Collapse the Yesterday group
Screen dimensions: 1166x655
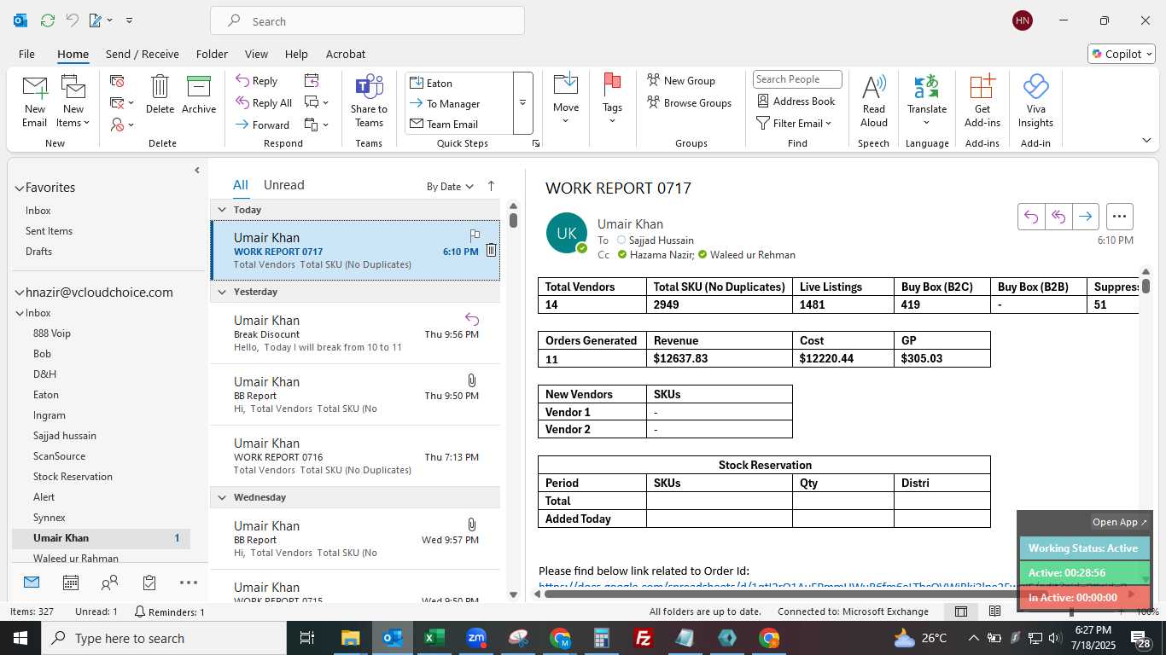coord(222,292)
